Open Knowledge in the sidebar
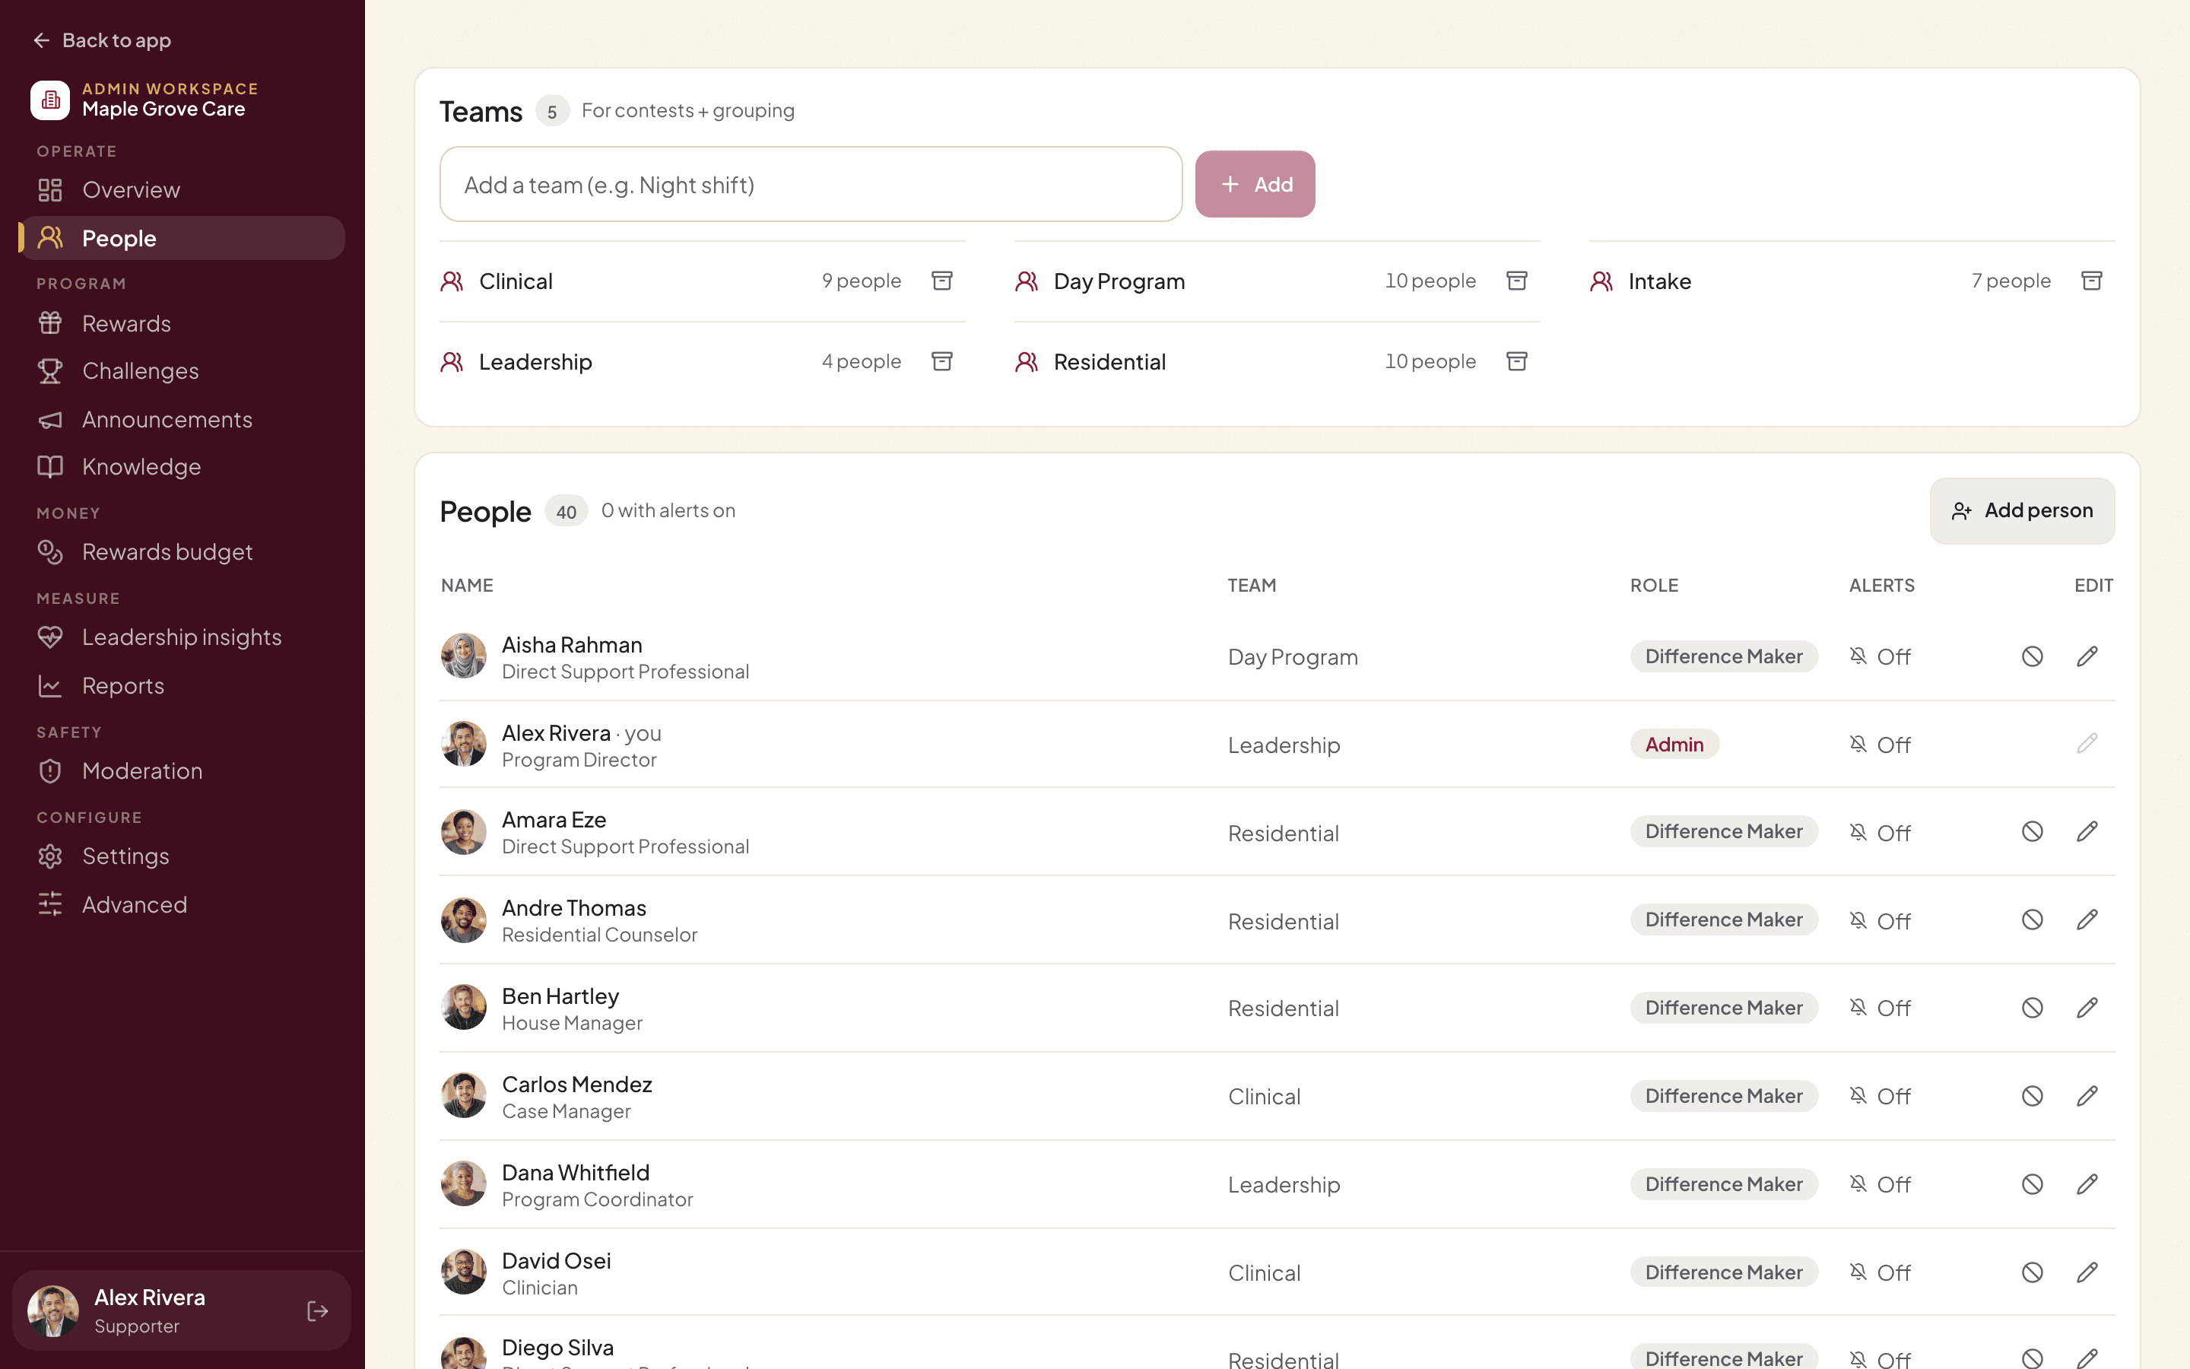The image size is (2190, 1369). click(x=182, y=467)
